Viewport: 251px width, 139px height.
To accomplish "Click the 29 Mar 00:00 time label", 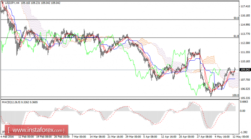I will 133,137.
